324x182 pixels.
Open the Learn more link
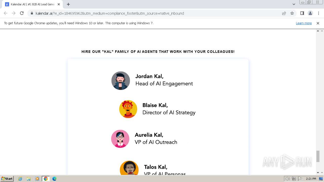pyautogui.click(x=304, y=23)
